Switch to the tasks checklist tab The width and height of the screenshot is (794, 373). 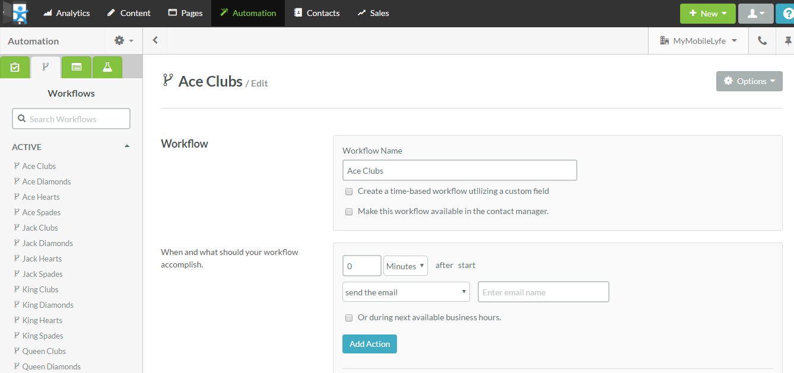15,68
